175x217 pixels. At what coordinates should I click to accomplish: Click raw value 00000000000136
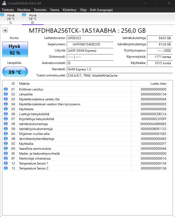(x=153, y=168)
